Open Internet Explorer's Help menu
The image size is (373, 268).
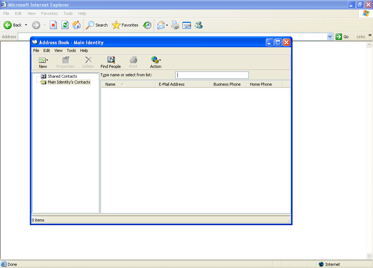(x=82, y=13)
